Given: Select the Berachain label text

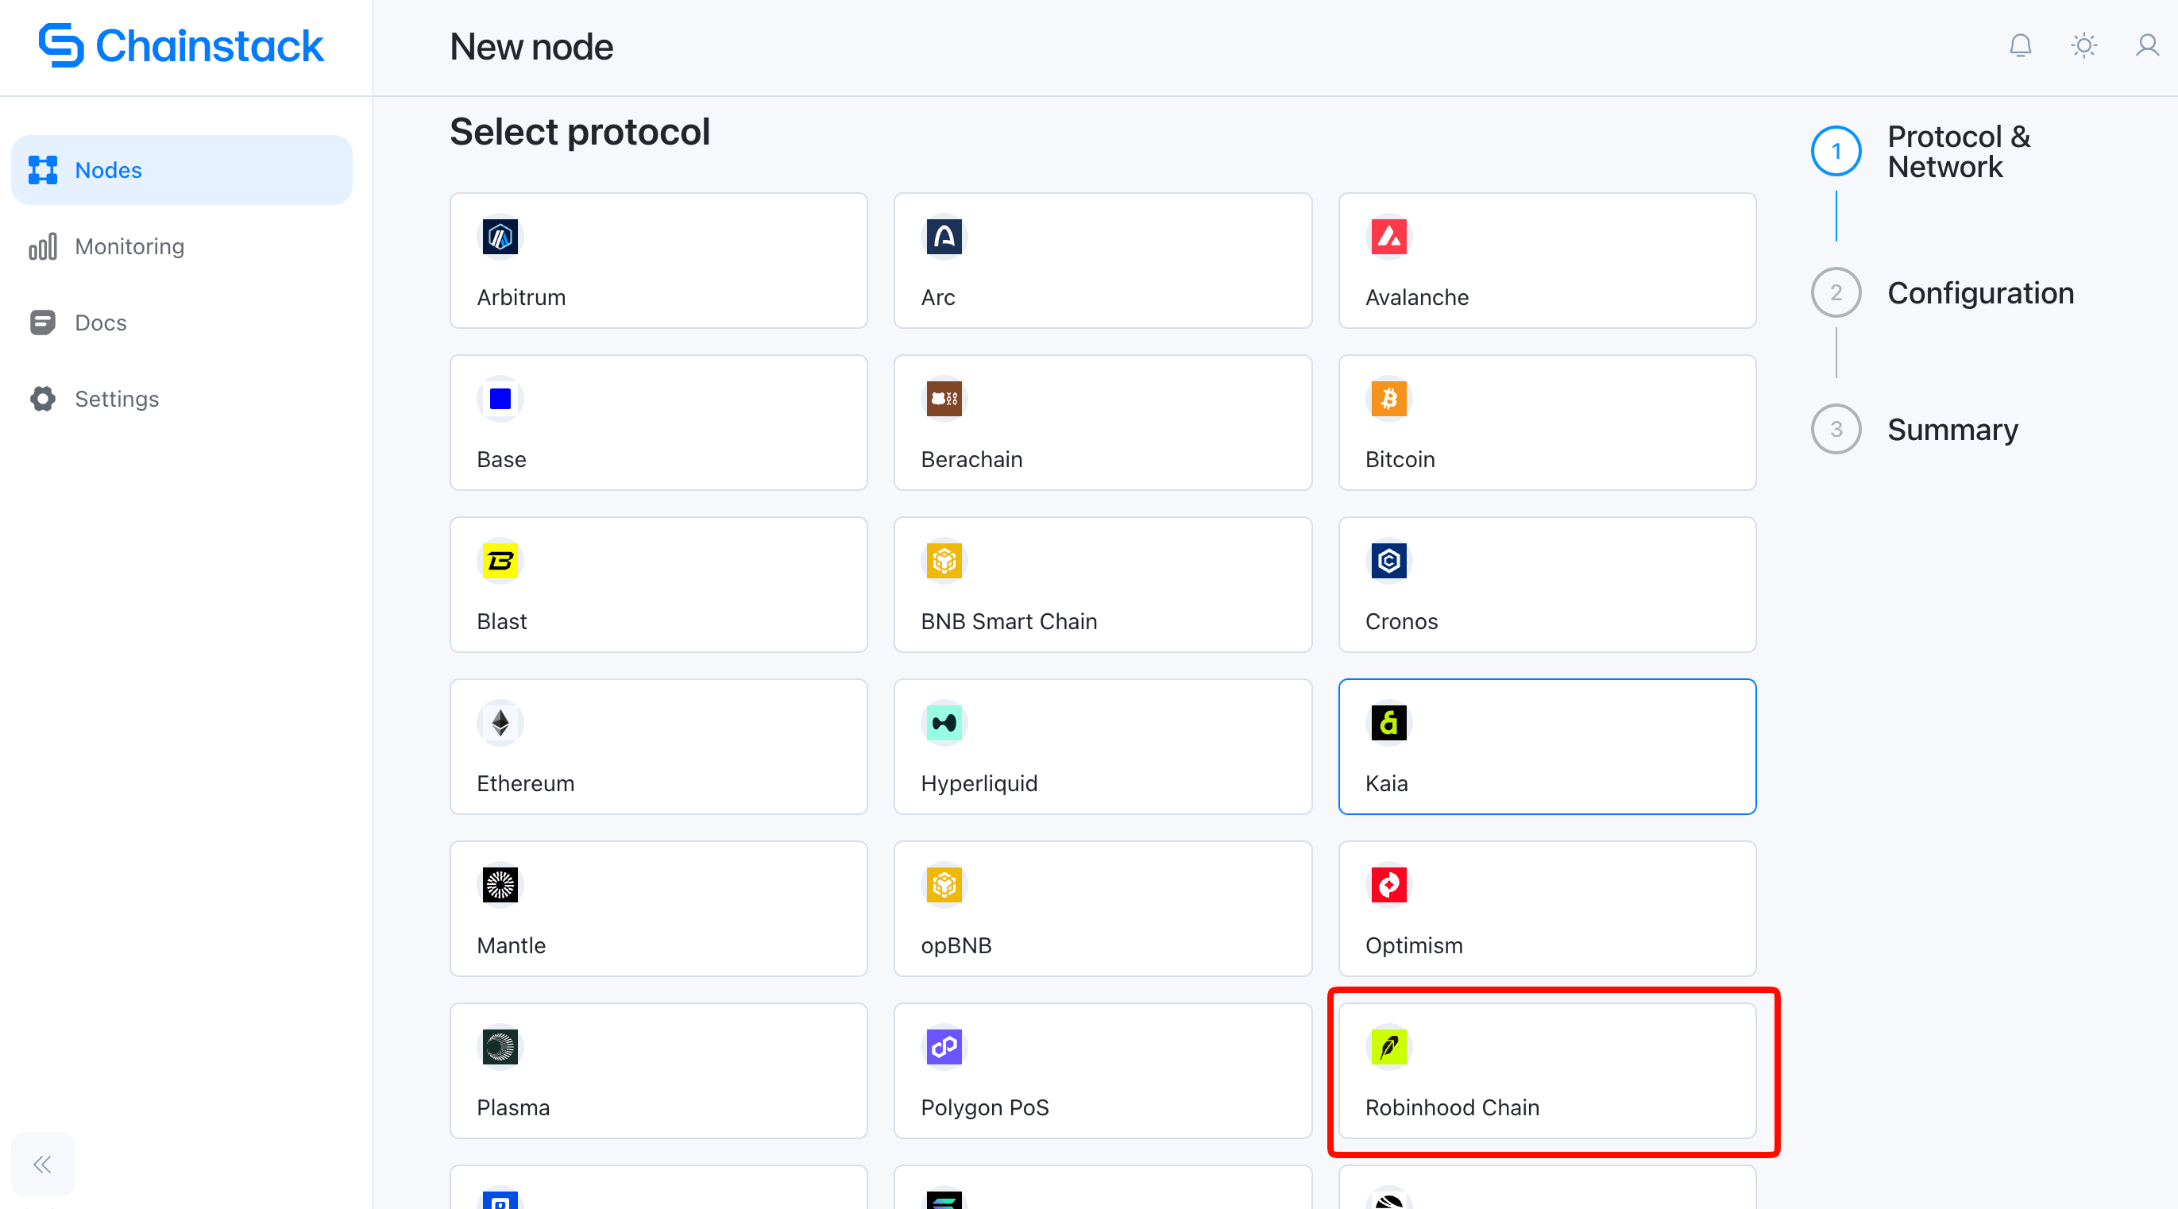Looking at the screenshot, I should [971, 460].
